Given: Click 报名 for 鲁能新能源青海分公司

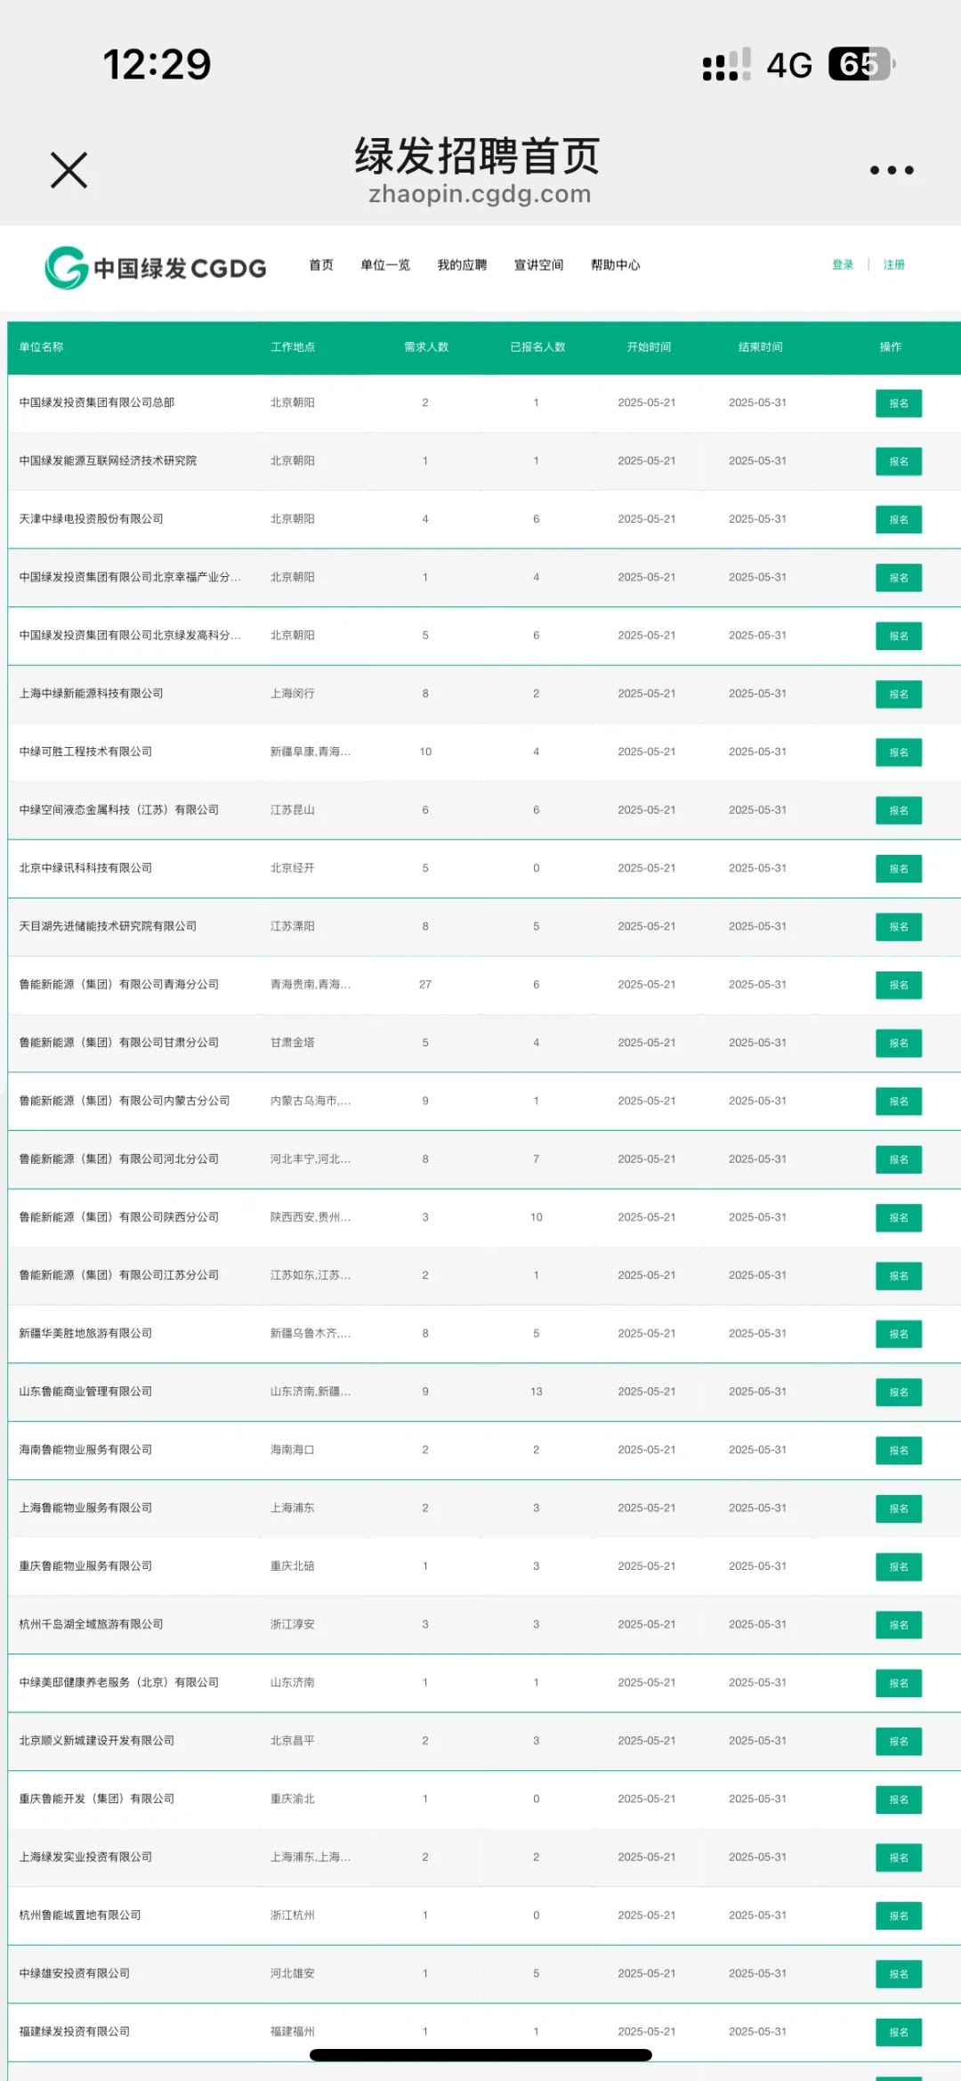Looking at the screenshot, I should (x=899, y=985).
